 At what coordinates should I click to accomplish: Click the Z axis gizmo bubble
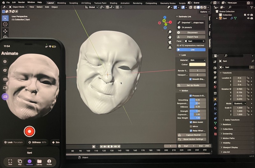(x=165, y=18)
